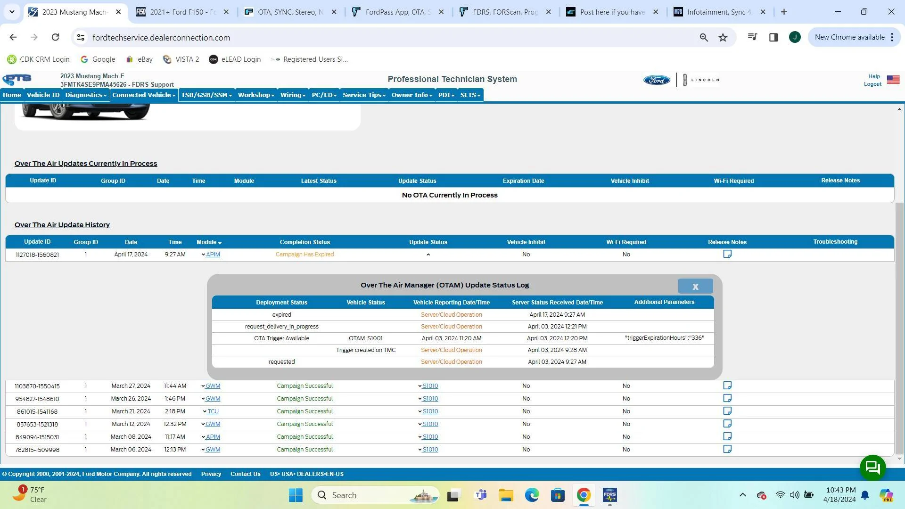Open release notes for update 1103870-1550415
This screenshot has height=509, width=905.
727,386
